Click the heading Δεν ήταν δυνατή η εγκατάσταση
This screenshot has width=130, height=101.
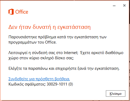pos(49,27)
